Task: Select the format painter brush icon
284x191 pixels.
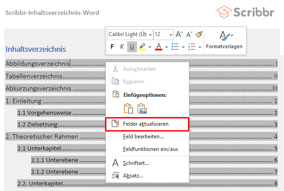Action: 199,35
